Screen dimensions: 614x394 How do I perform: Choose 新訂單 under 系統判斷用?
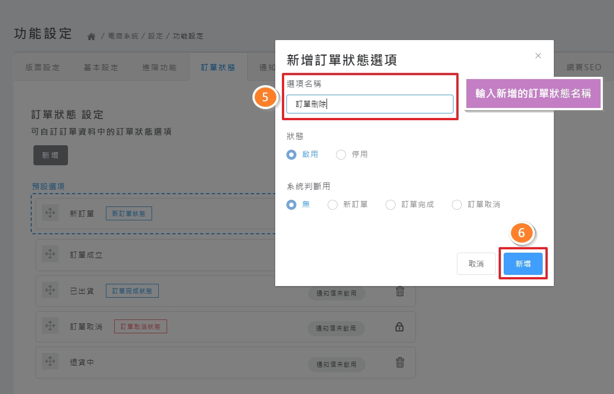tap(333, 205)
